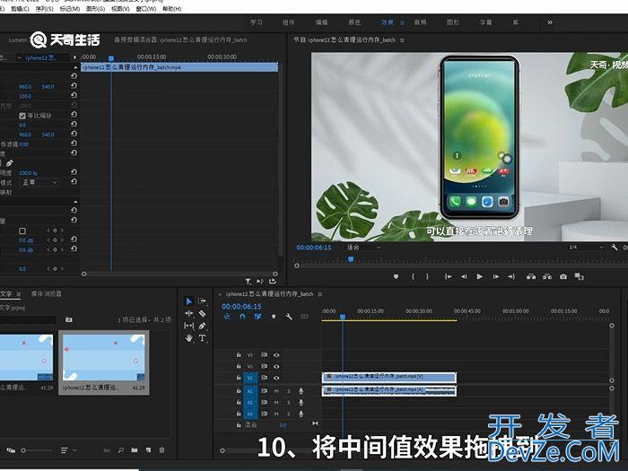This screenshot has height=471, width=628.
Task: Reset the Opacity parameter
Action: pyautogui.click(x=74, y=172)
